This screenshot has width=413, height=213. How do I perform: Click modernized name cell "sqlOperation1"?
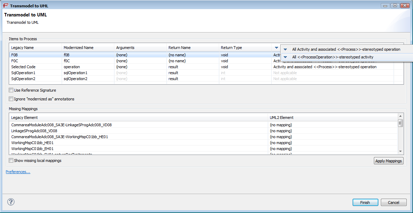88,73
